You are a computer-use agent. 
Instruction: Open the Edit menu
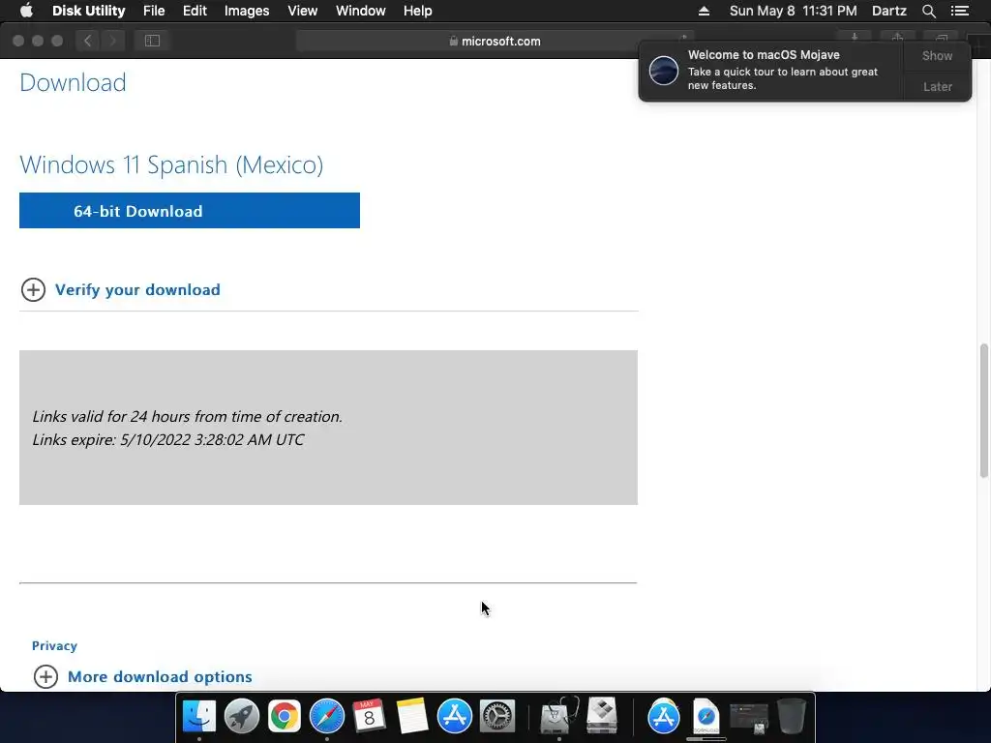pos(195,11)
